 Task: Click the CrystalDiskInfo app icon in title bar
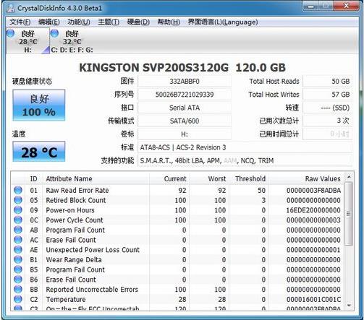[11, 8]
